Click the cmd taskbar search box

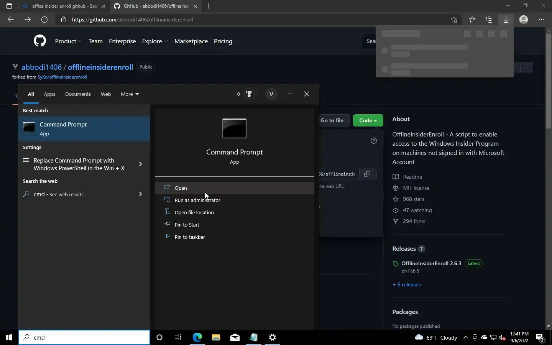84,337
